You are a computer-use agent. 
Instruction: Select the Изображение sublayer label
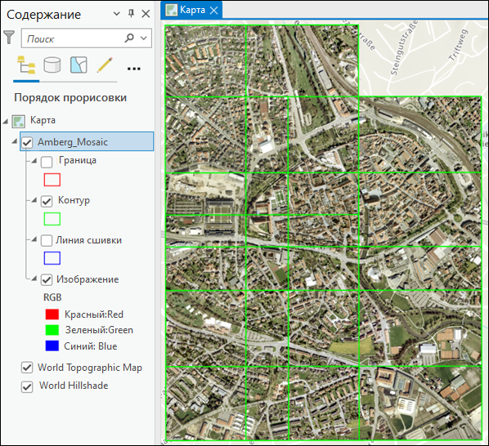point(87,279)
